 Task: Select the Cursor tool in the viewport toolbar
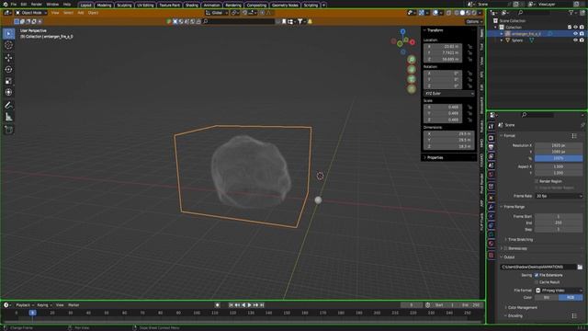[8, 45]
